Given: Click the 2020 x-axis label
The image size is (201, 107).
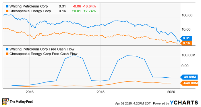Looking at the screenshot, I should (x=171, y=92).
